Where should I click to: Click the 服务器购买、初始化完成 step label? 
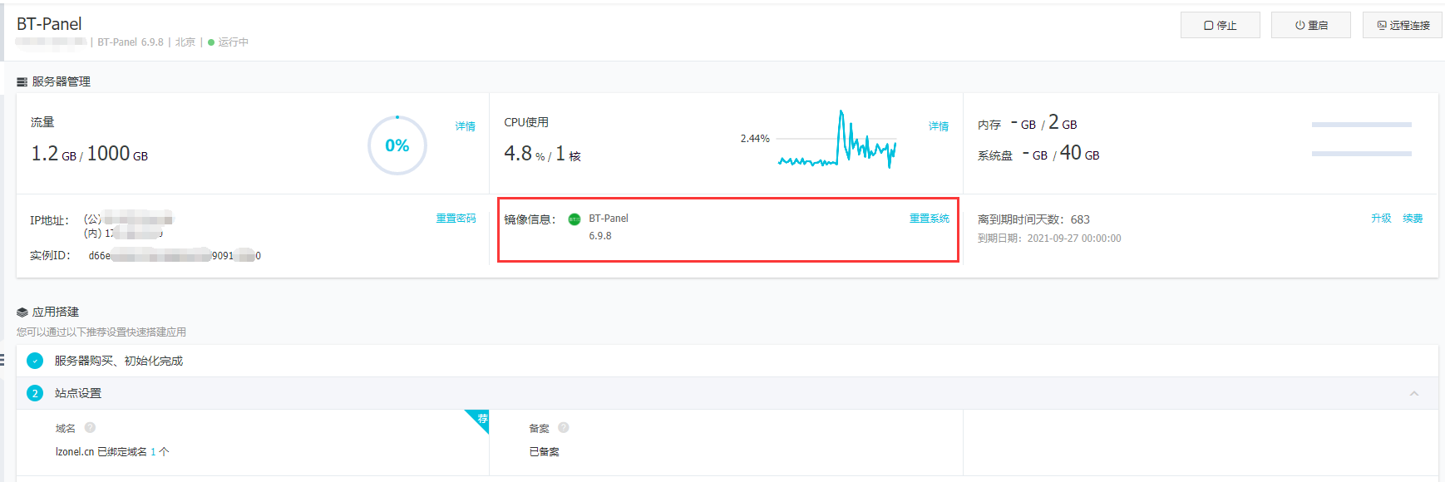click(119, 361)
